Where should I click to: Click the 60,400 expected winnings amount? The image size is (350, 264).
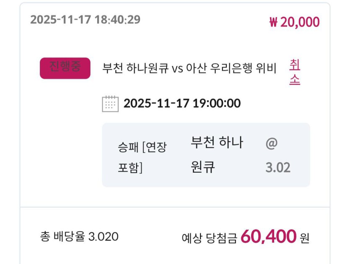pyautogui.click(x=268, y=237)
